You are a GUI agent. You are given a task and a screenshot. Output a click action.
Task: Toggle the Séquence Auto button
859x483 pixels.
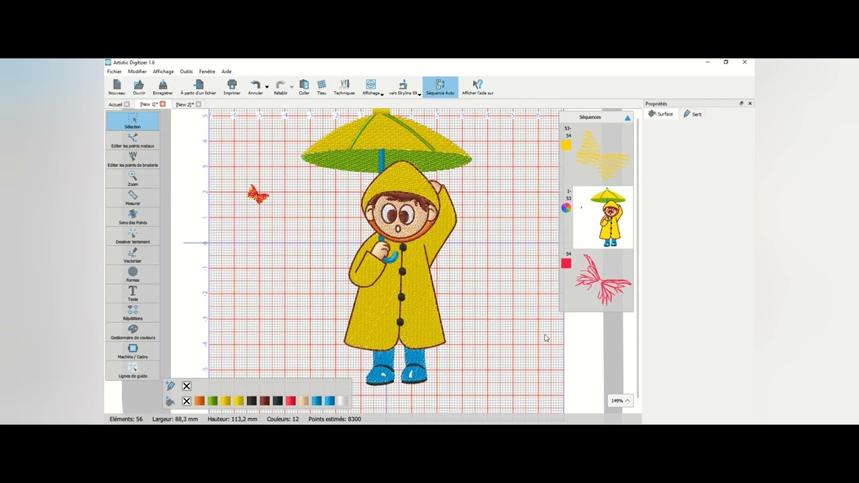tap(440, 87)
